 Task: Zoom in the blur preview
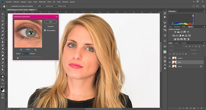[x=35, y=50]
